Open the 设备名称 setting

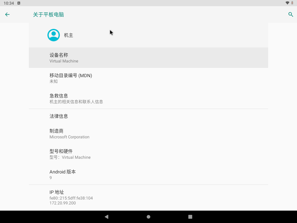point(148,58)
